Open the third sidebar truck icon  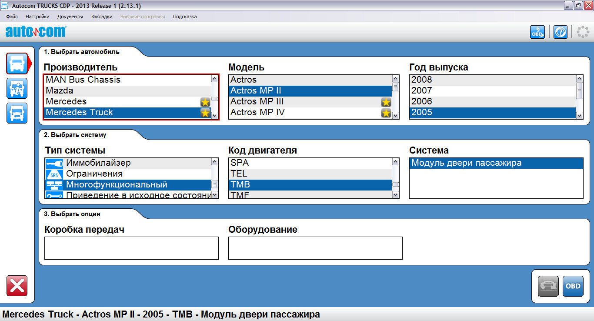tap(17, 113)
